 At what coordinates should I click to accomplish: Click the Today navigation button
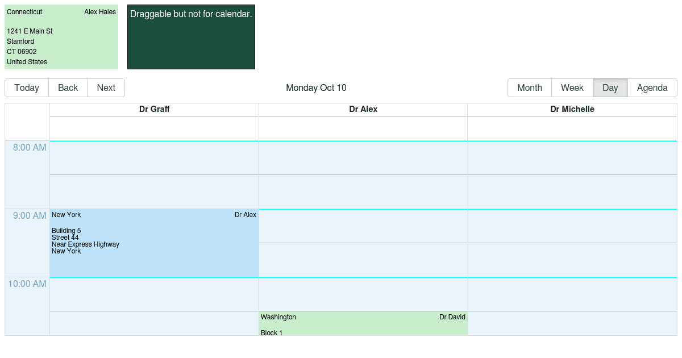click(26, 88)
